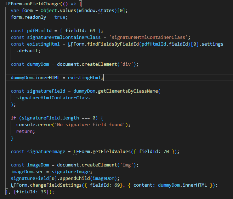Click 'signatureField' in its const declaration
Image resolution: width=233 pixels, height=199 pixels.
coord(46,91)
